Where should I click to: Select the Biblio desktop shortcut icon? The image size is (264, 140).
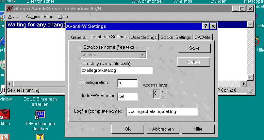(x=5, y=115)
